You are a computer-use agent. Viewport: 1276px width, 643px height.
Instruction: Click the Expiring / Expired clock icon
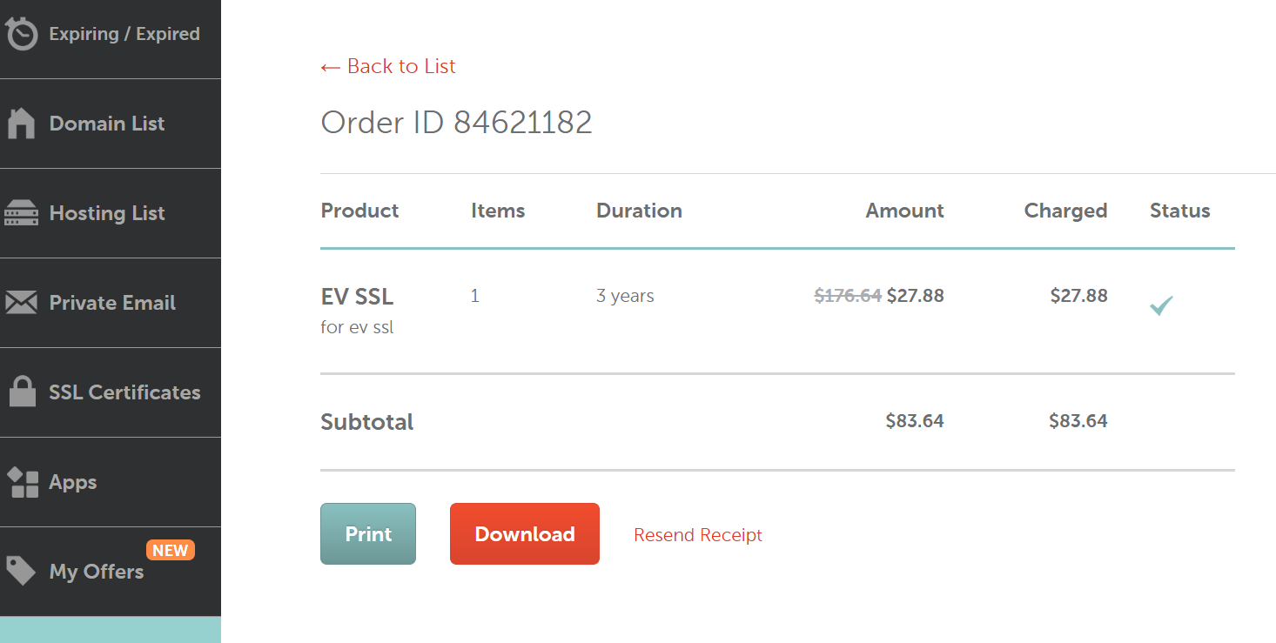22,34
